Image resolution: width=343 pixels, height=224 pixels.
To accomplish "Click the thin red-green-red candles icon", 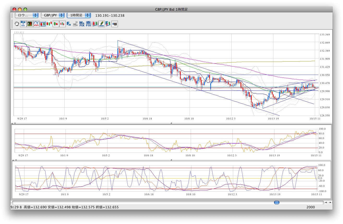I will tap(62, 24).
